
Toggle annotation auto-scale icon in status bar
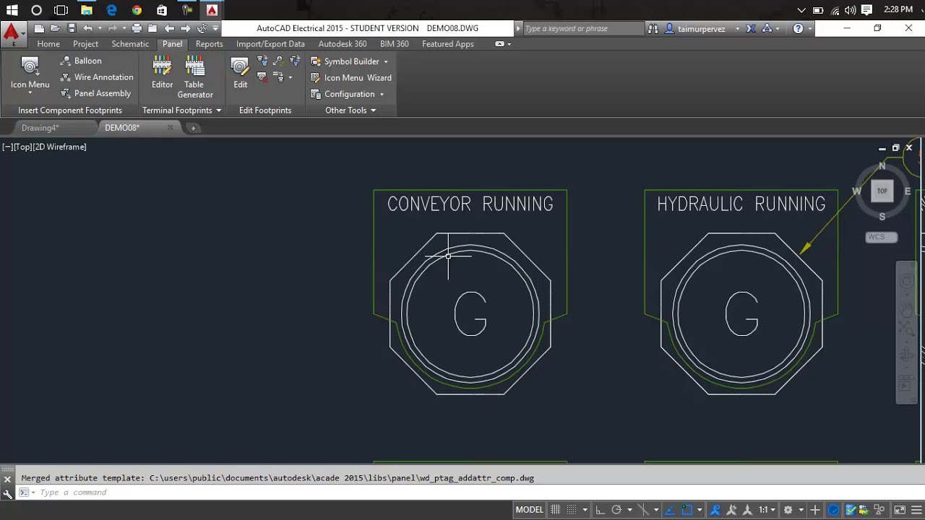pyautogui.click(x=731, y=510)
